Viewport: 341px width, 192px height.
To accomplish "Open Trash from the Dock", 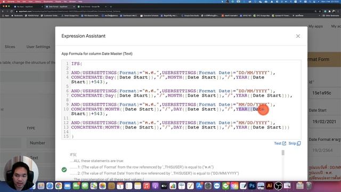I will pos(309,186).
